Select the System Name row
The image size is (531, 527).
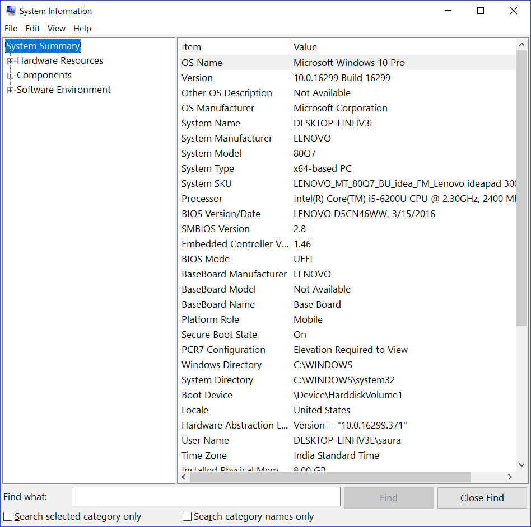click(348, 123)
